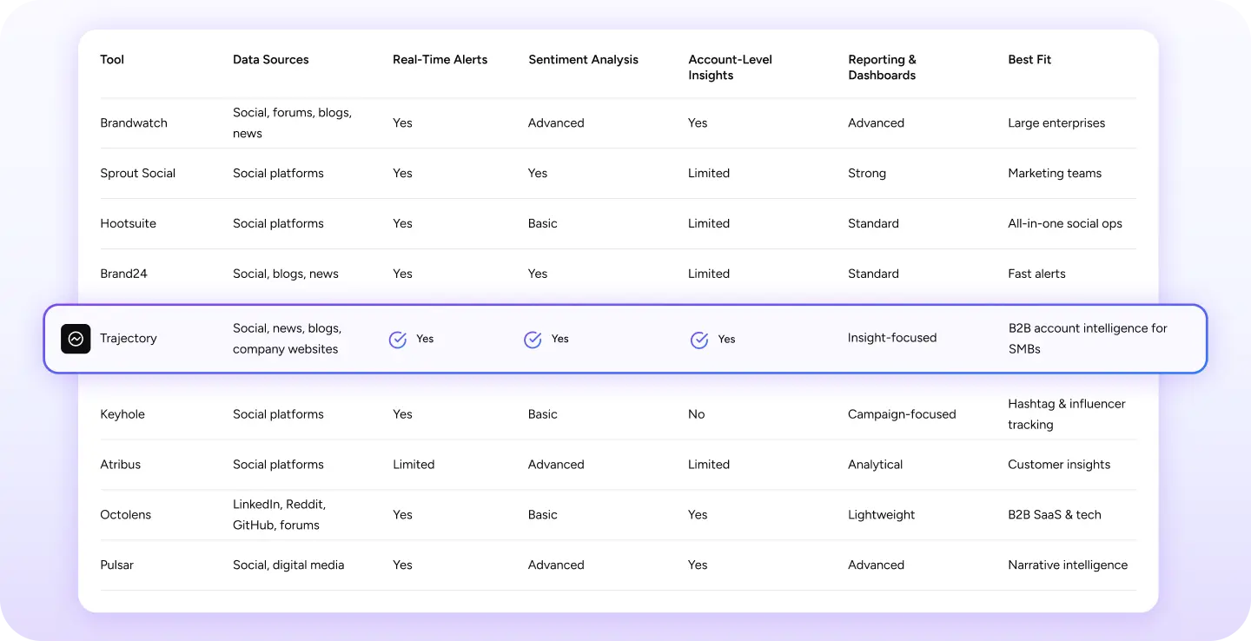Click "Social, forums, blogs, news" in Brandwatch row
Screen dimensions: 1251x641
click(x=293, y=123)
